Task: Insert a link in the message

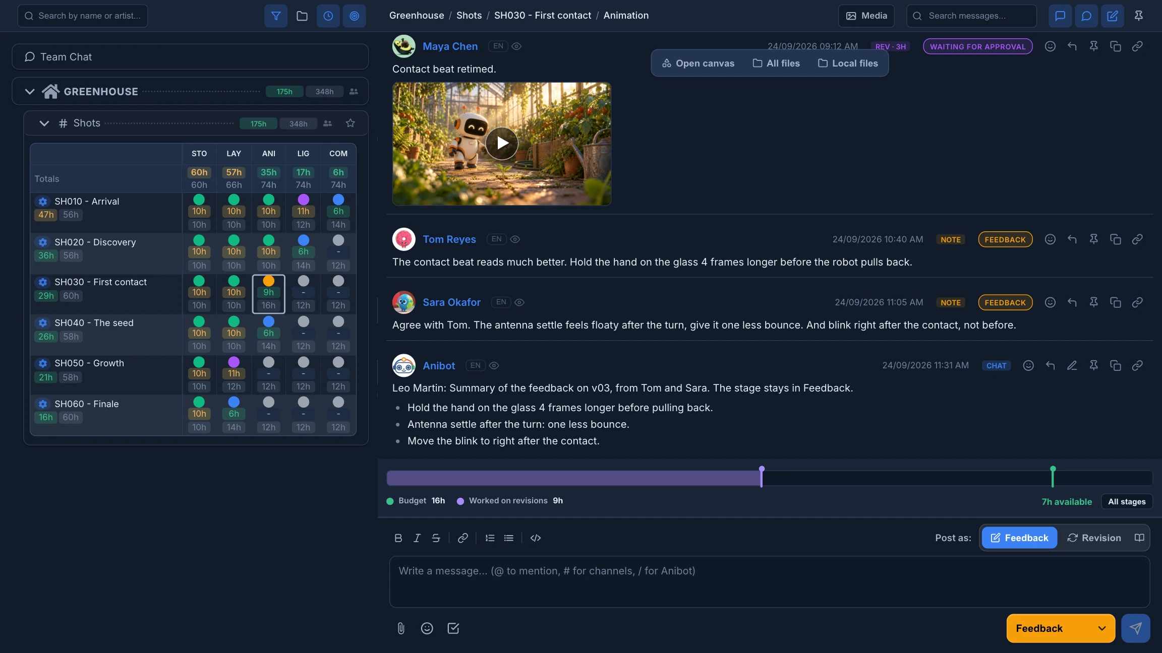Action: [x=462, y=538]
